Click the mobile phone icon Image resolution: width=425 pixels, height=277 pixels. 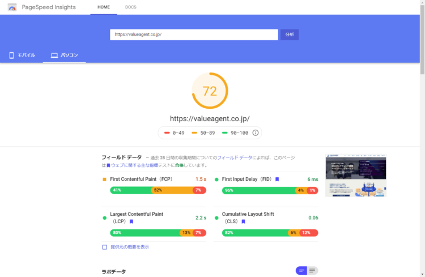click(11, 56)
